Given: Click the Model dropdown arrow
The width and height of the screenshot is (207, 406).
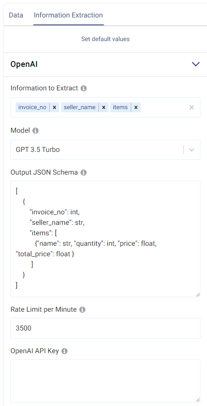Looking at the screenshot, I should (191, 150).
